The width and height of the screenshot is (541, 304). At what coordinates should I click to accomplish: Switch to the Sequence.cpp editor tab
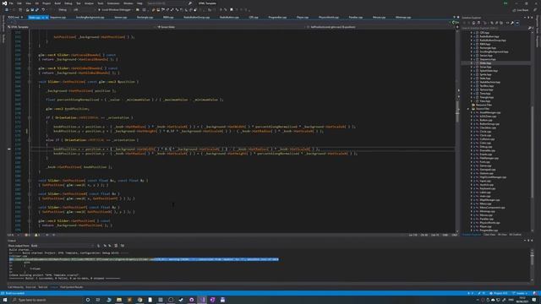[x=58, y=17]
